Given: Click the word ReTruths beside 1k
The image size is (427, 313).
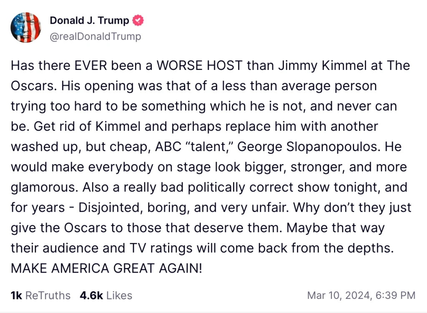Looking at the screenshot, I should tap(48, 296).
